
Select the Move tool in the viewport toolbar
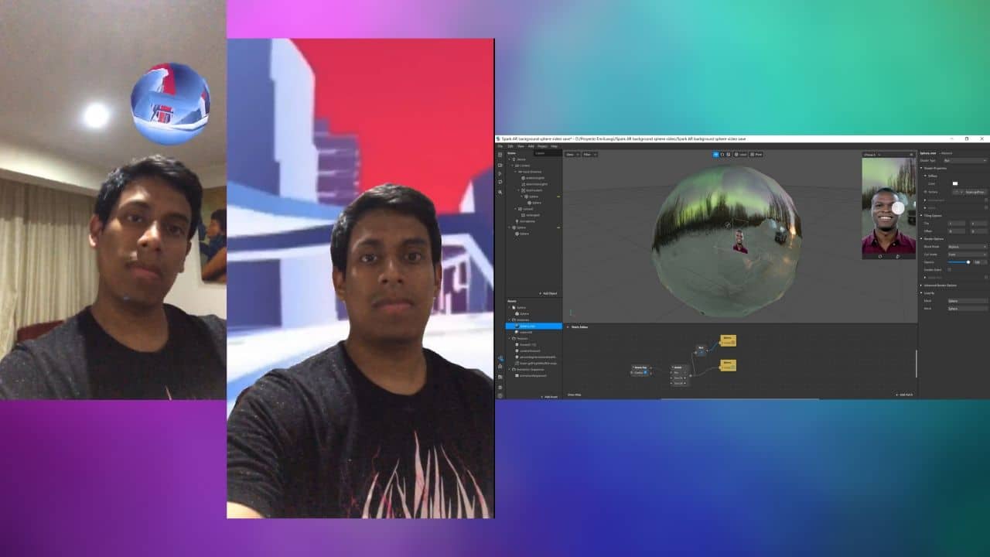715,155
